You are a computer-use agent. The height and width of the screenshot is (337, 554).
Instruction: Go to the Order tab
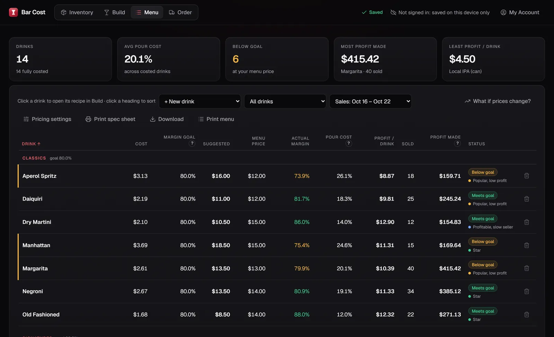click(180, 12)
